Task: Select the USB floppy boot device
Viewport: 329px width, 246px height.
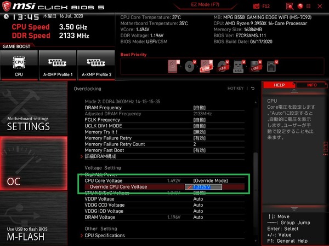Action: pos(256,66)
